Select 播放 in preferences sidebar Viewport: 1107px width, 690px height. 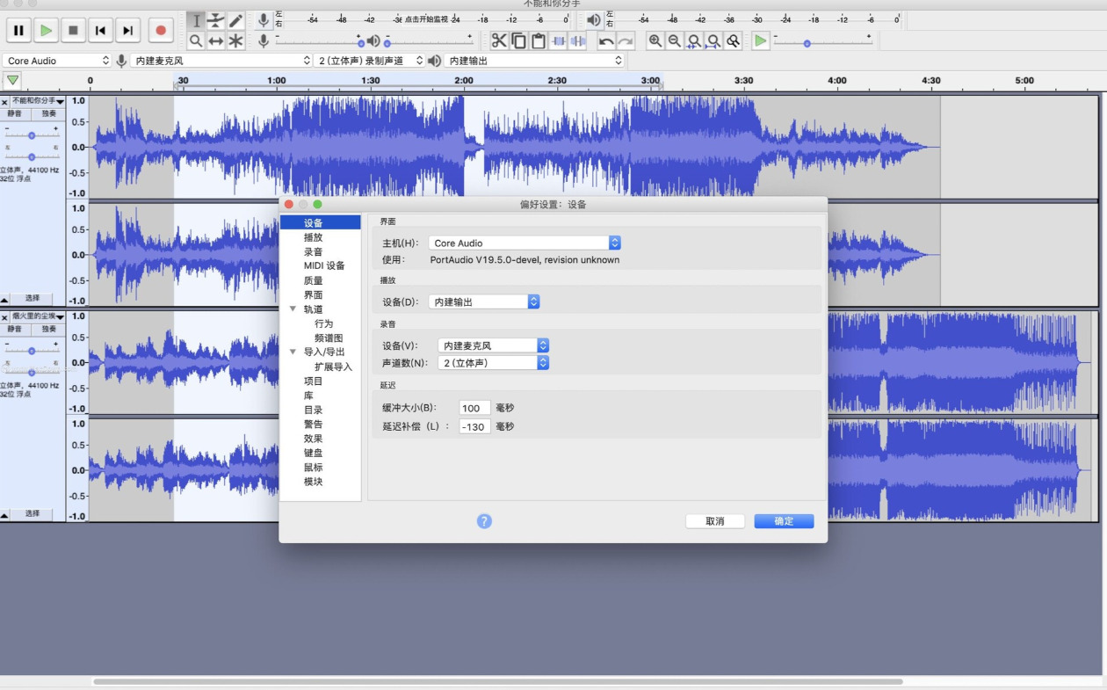tap(313, 237)
